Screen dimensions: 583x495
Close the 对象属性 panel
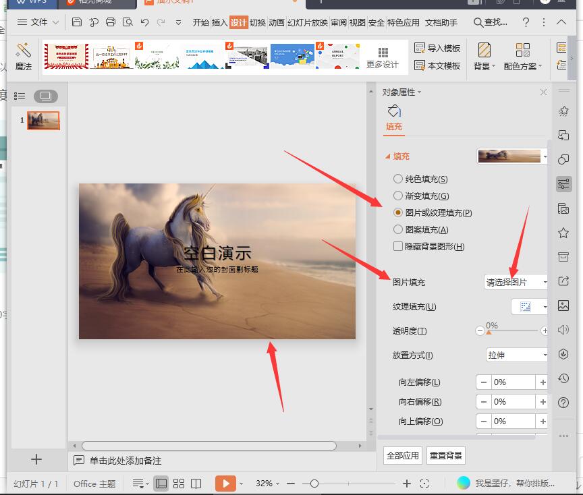(x=543, y=92)
